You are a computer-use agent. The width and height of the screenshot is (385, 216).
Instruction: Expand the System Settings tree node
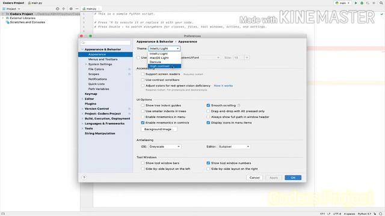tap(86, 64)
